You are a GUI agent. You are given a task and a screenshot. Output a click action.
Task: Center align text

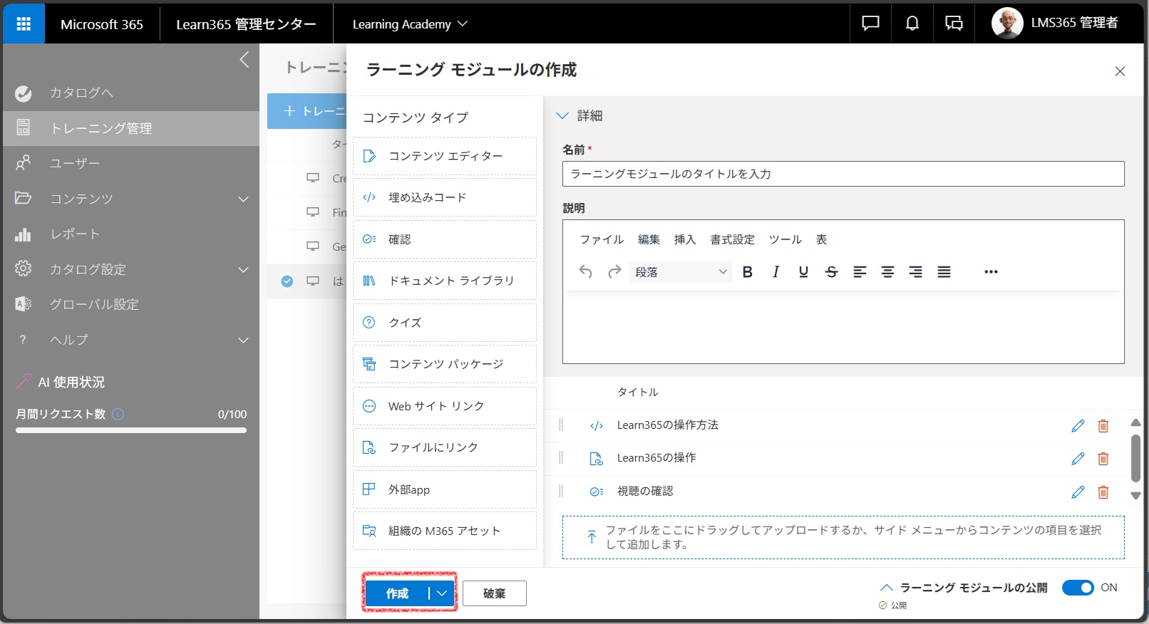click(887, 271)
